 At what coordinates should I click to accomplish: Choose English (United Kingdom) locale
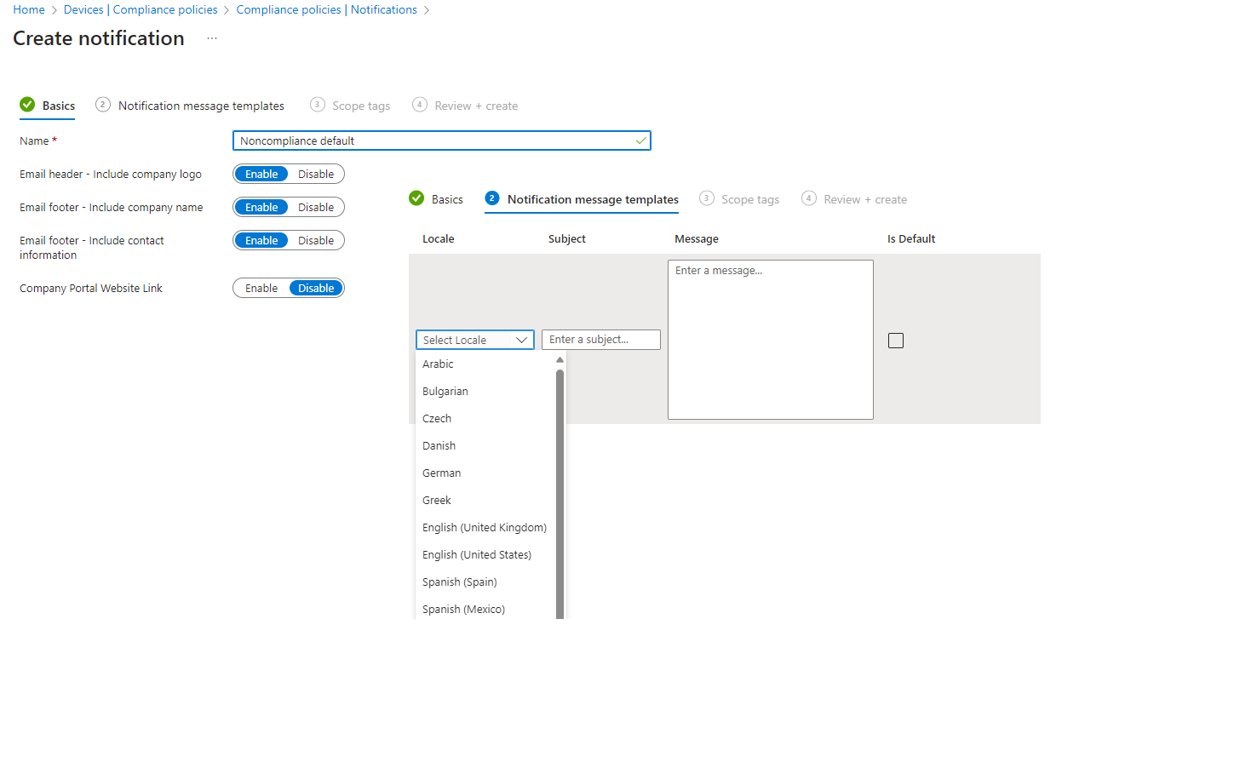pyautogui.click(x=485, y=527)
